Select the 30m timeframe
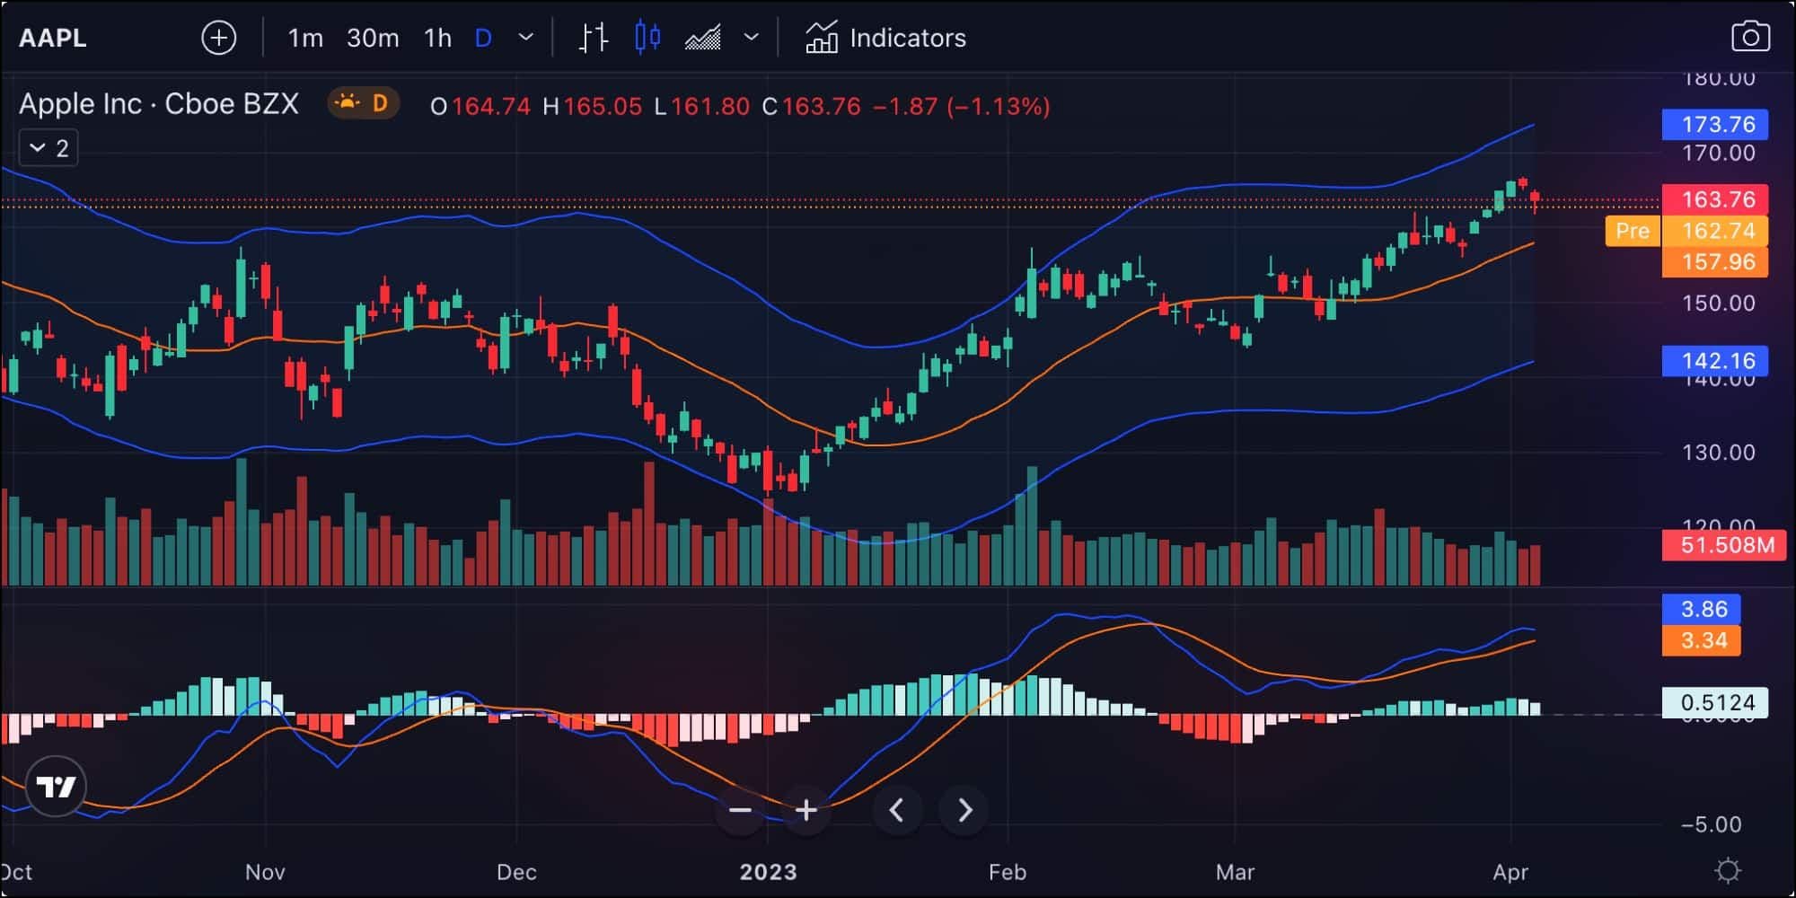The height and width of the screenshot is (898, 1796). click(x=374, y=38)
